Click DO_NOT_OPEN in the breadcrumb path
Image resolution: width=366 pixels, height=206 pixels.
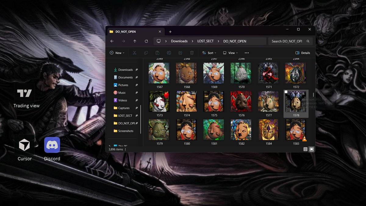tap(235, 41)
